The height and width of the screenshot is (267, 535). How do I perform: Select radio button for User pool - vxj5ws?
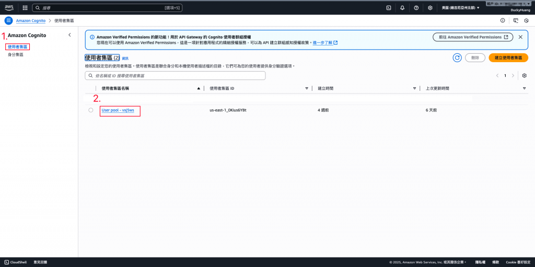coord(91,110)
